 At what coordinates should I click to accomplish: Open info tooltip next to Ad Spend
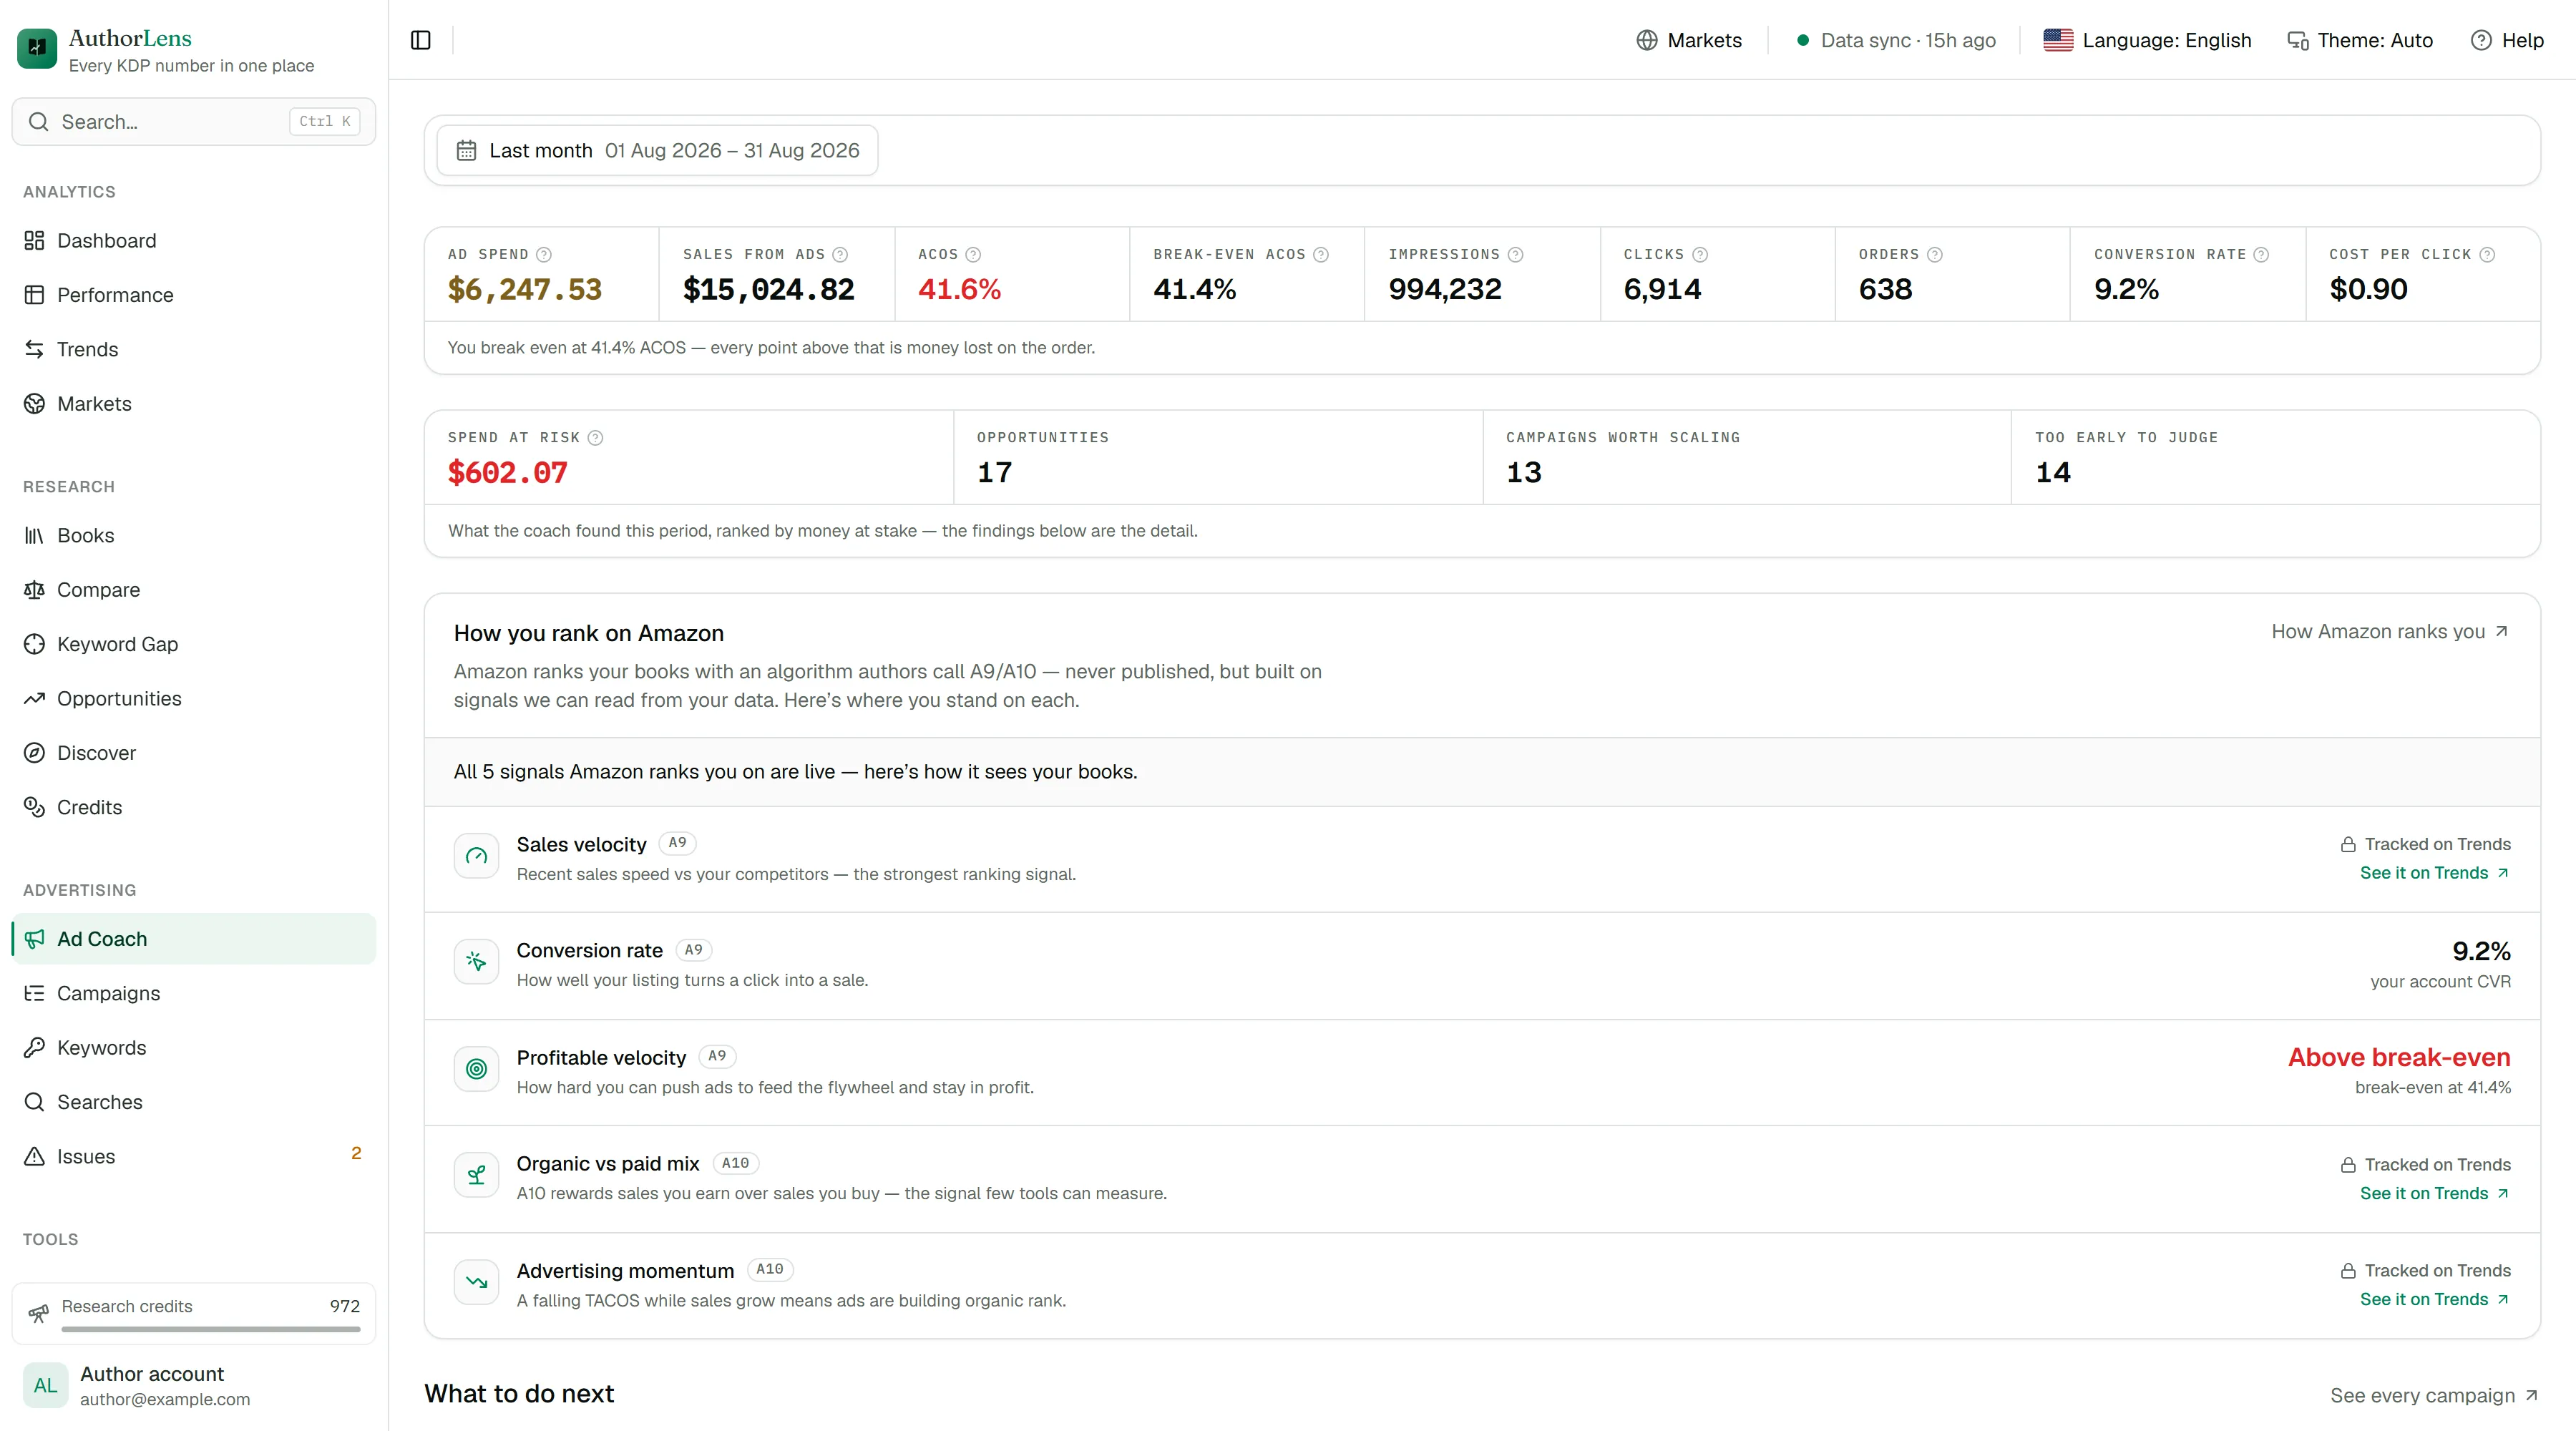point(544,255)
